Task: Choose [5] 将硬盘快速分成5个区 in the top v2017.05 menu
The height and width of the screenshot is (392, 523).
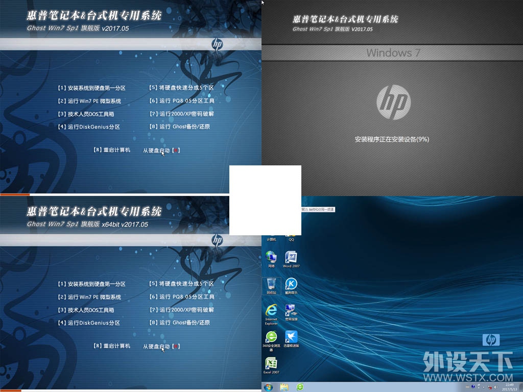Action: [181, 88]
